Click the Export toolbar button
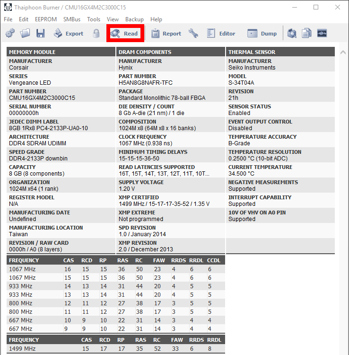This screenshot has width=349, height=355. pyautogui.click(x=69, y=34)
